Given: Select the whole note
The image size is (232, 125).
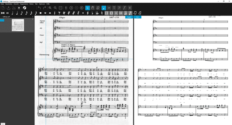Looking at the screenshot, I should click(7, 13).
